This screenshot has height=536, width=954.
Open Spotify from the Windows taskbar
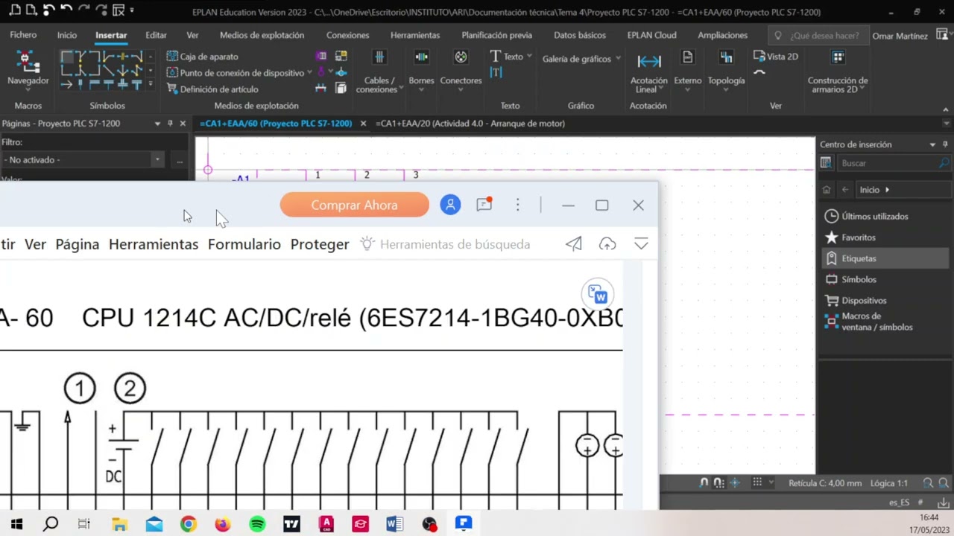[x=257, y=524]
